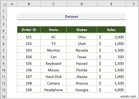The width and height of the screenshot is (139, 99).
Task: Select the Monitor item cell
Action: tap(53, 49)
